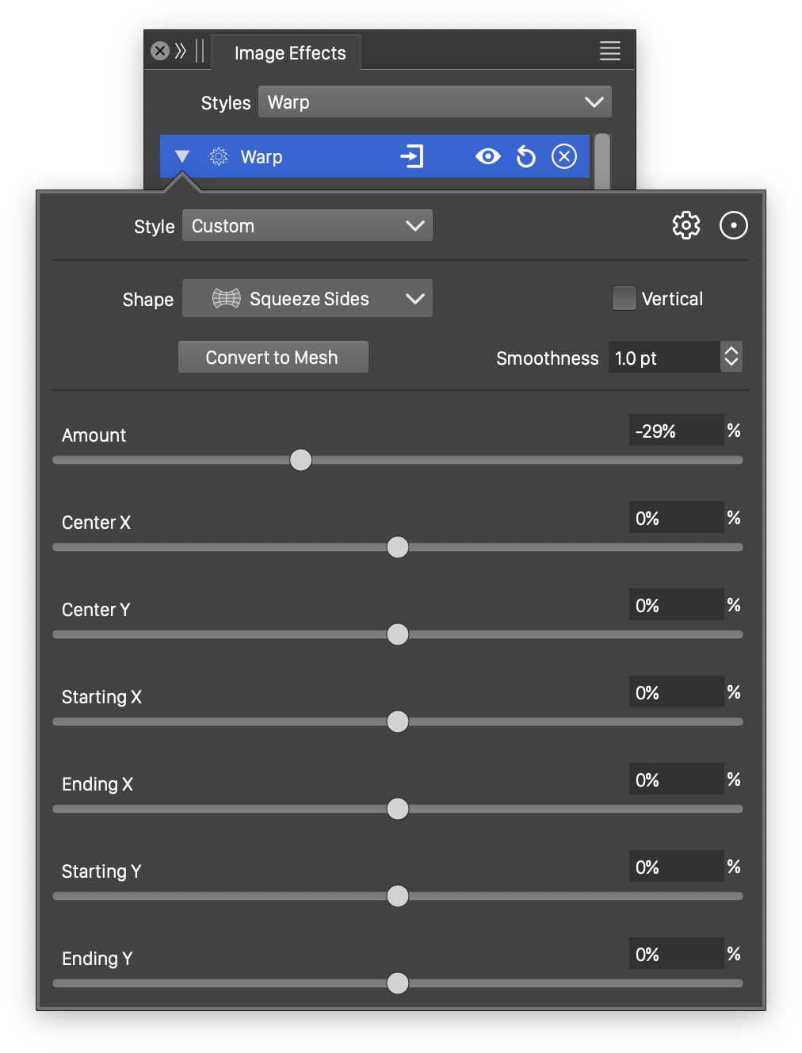Remove the Warp effect using circled X
This screenshot has height=1053, width=802.
tap(563, 156)
